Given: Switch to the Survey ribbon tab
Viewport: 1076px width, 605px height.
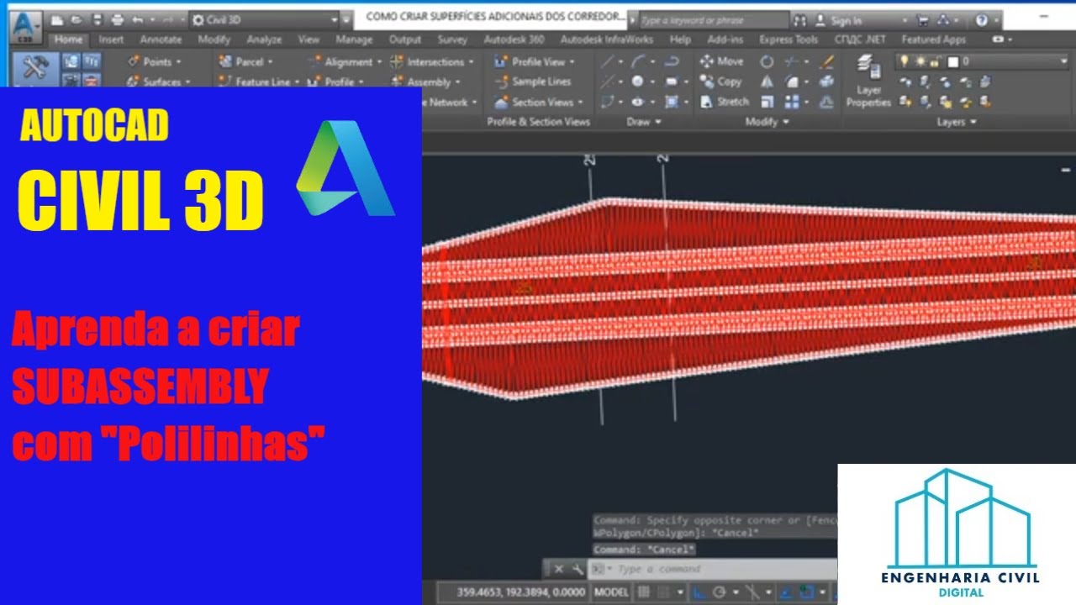Looking at the screenshot, I should (452, 39).
